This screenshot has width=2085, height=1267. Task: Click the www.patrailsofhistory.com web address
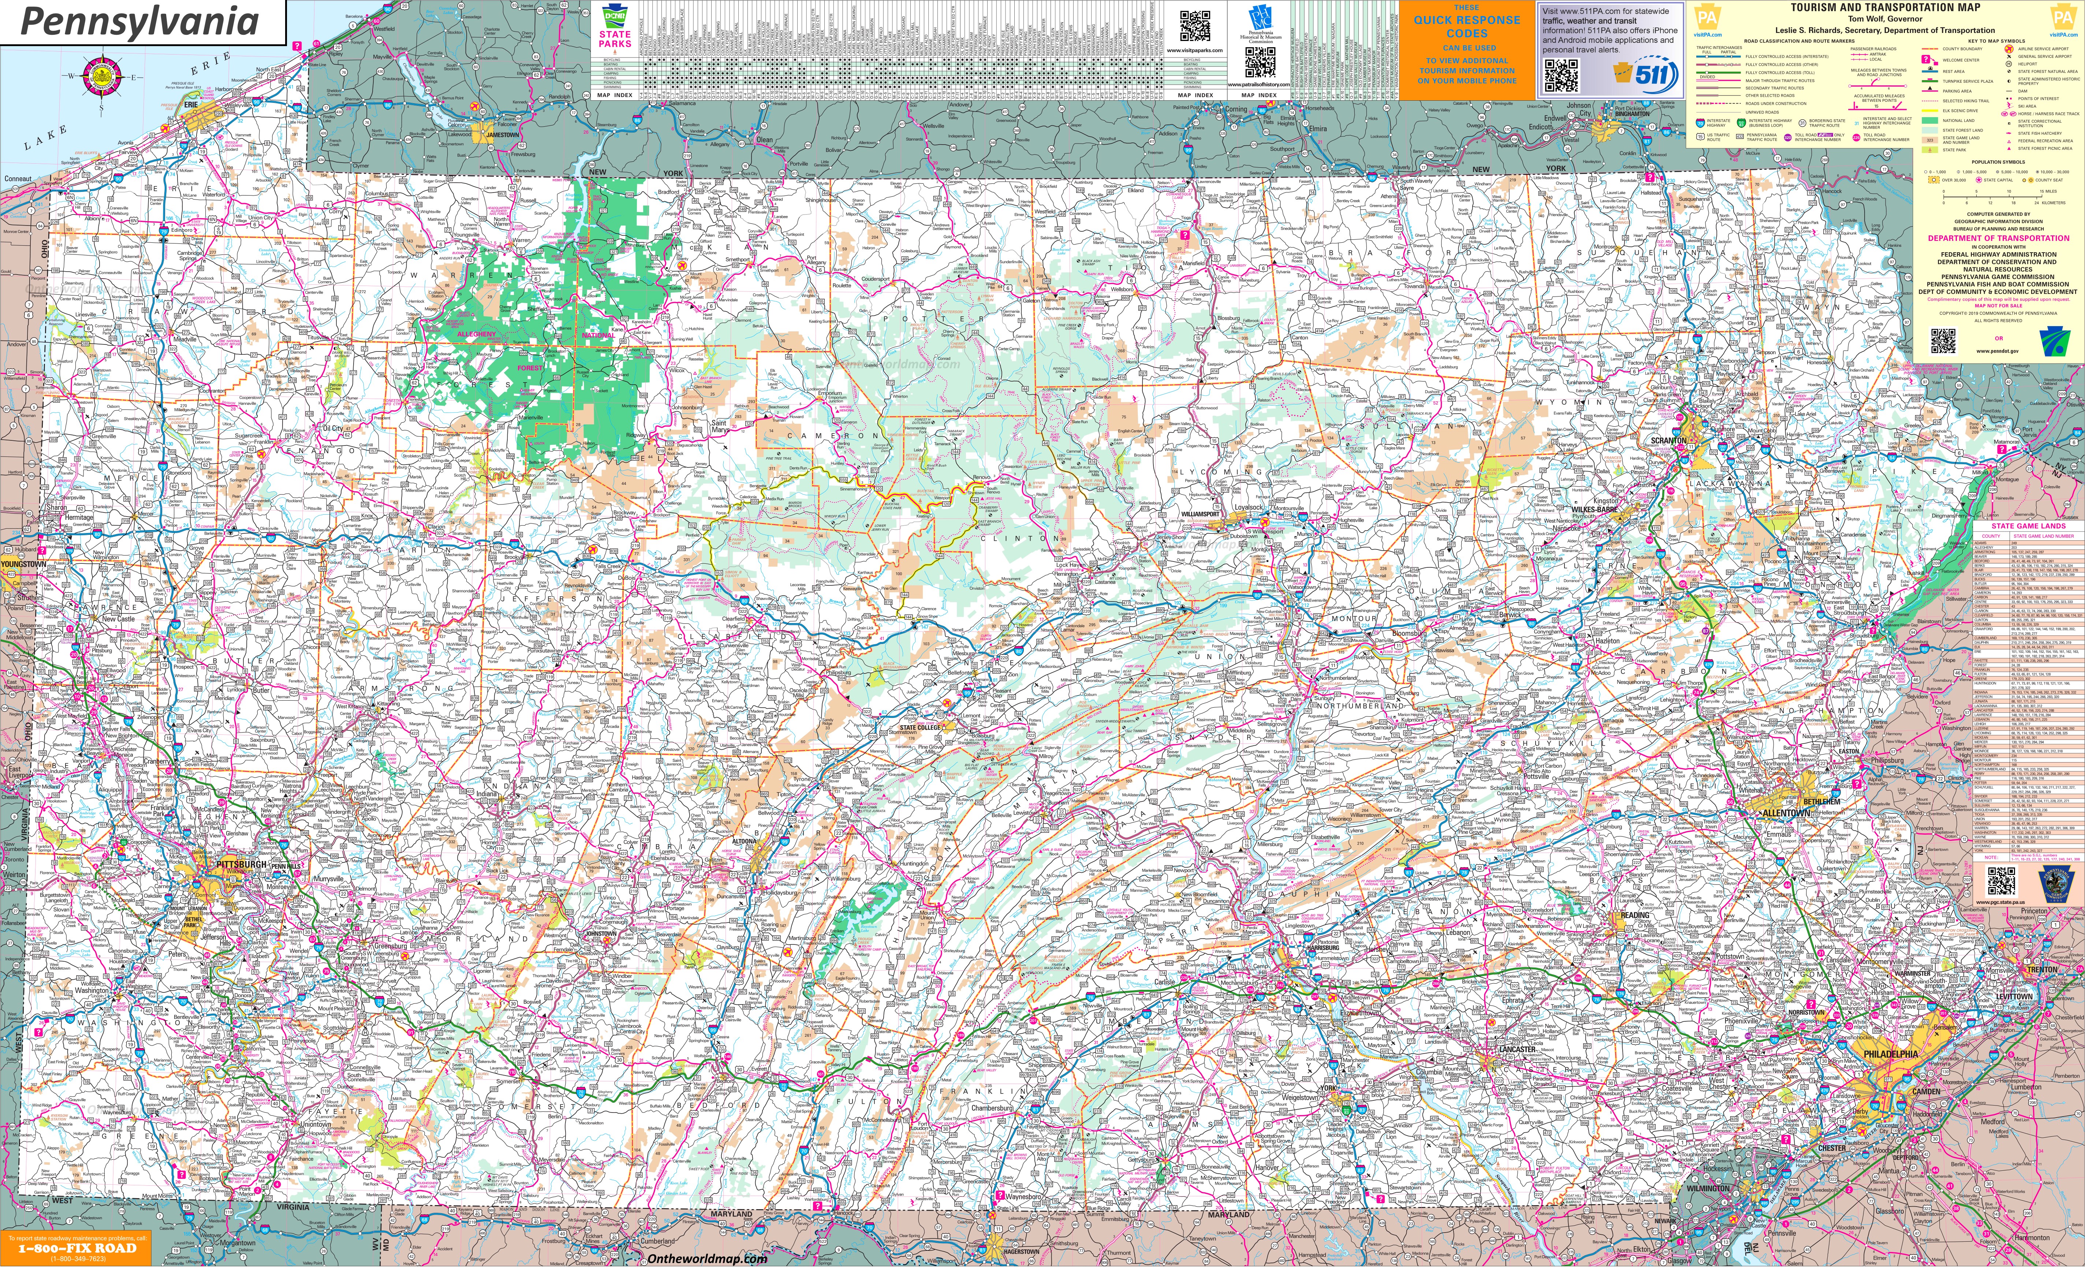[1260, 84]
